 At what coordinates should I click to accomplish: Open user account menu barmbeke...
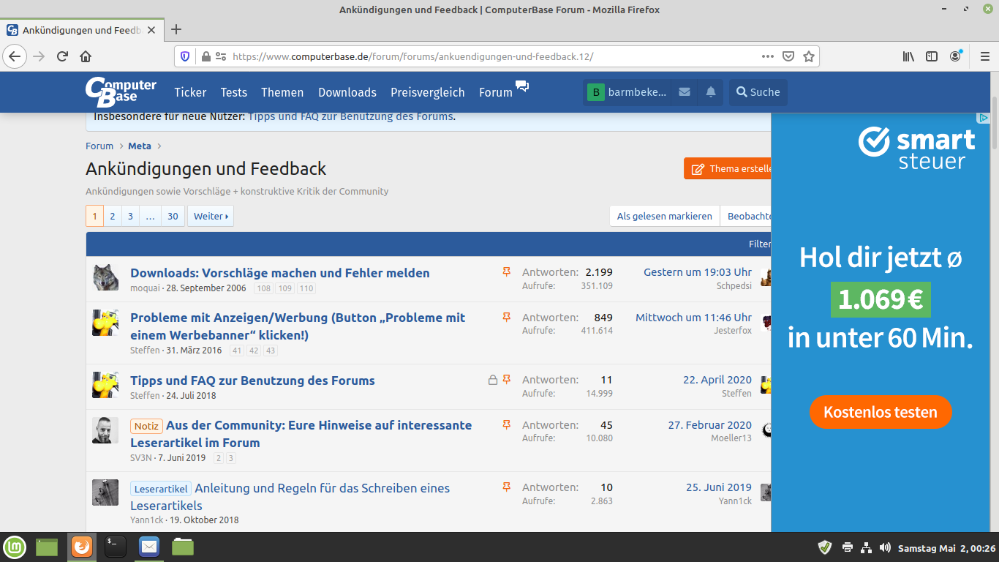point(627,92)
